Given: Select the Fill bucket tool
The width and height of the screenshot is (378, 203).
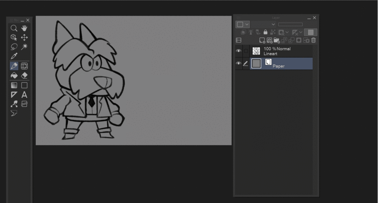Looking at the screenshot, I should [x=14, y=75].
